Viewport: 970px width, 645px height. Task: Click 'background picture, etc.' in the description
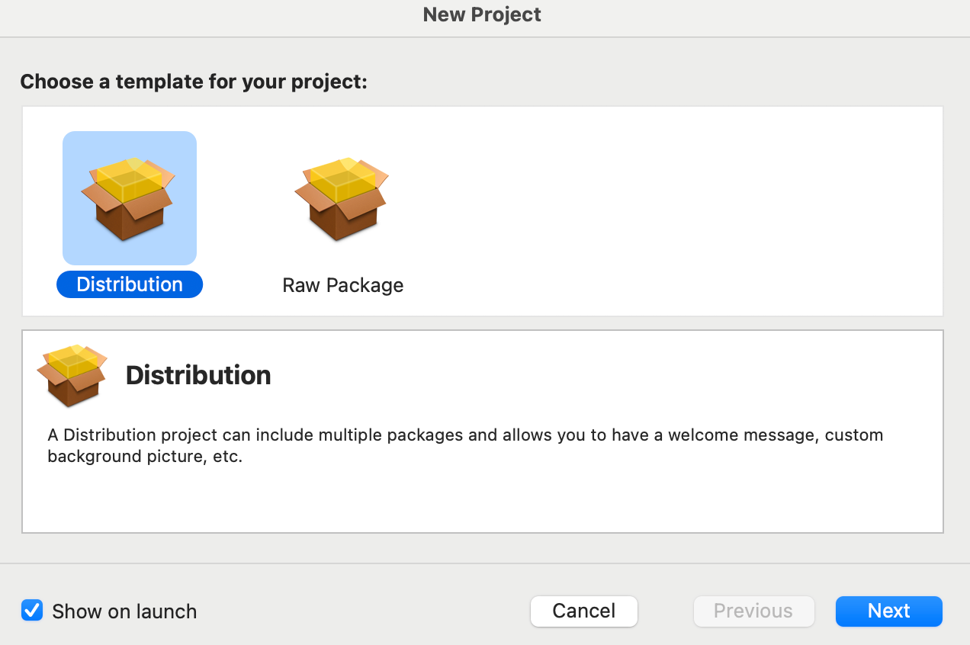145,458
